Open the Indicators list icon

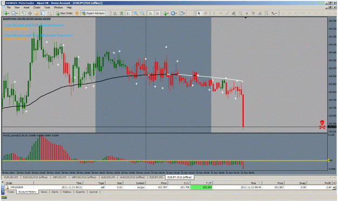pos(165,13)
